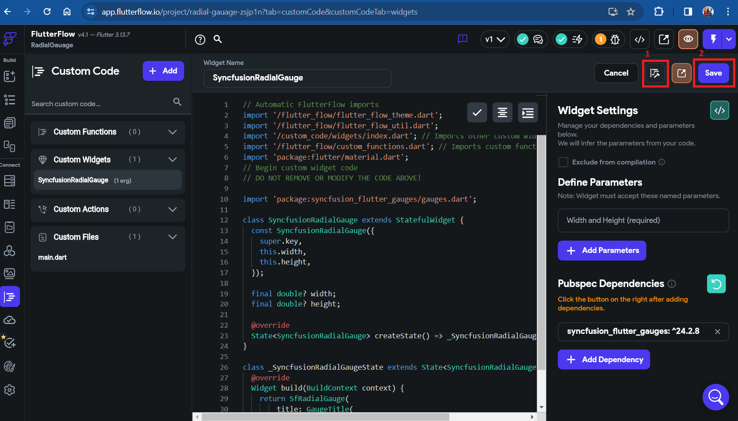
Task: Click the Pubspec Dependencies info icon
Action: 672,284
